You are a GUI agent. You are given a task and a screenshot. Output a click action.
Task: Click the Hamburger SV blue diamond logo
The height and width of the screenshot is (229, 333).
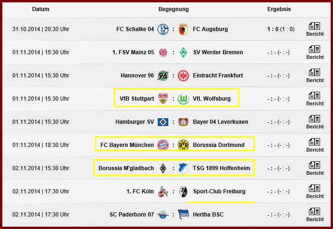(163, 122)
